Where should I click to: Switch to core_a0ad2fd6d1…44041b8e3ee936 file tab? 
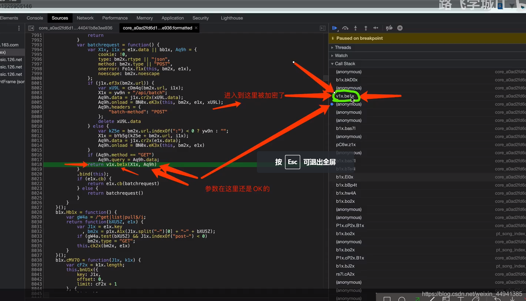point(76,28)
